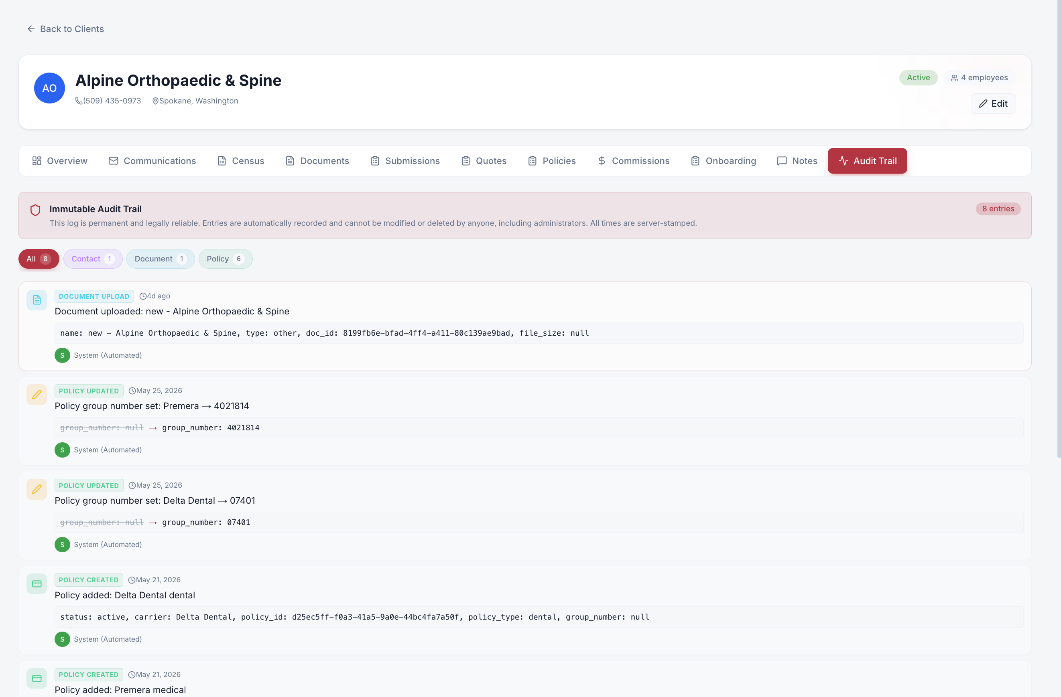The image size is (1061, 697).
Task: Click the Overview tab grid icon
Action: (37, 161)
